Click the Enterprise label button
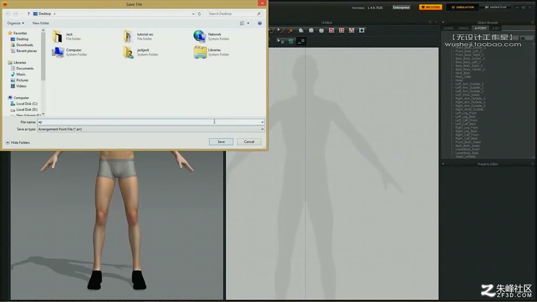Viewport: 537px width, 302px height. click(x=401, y=8)
